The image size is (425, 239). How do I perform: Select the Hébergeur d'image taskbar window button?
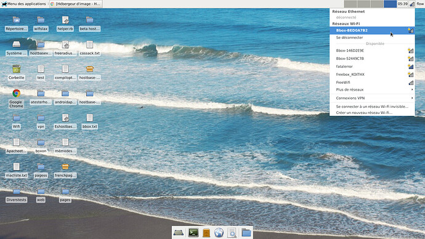pos(76,4)
